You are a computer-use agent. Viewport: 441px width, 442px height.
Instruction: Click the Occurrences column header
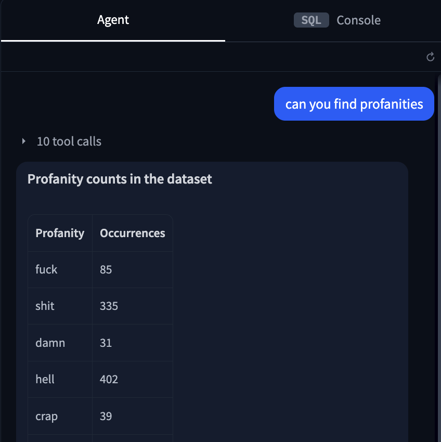[132, 233]
